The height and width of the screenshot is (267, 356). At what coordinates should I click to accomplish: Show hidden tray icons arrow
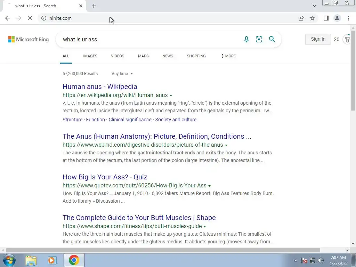[x=296, y=260]
